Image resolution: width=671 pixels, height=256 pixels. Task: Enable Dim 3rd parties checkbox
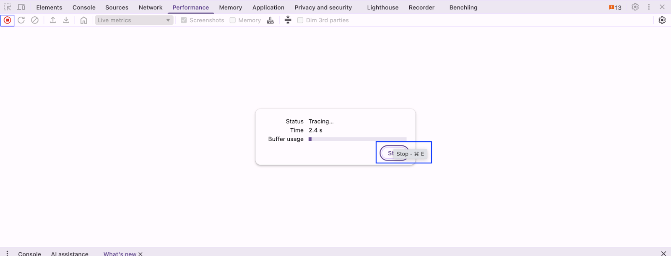click(300, 20)
